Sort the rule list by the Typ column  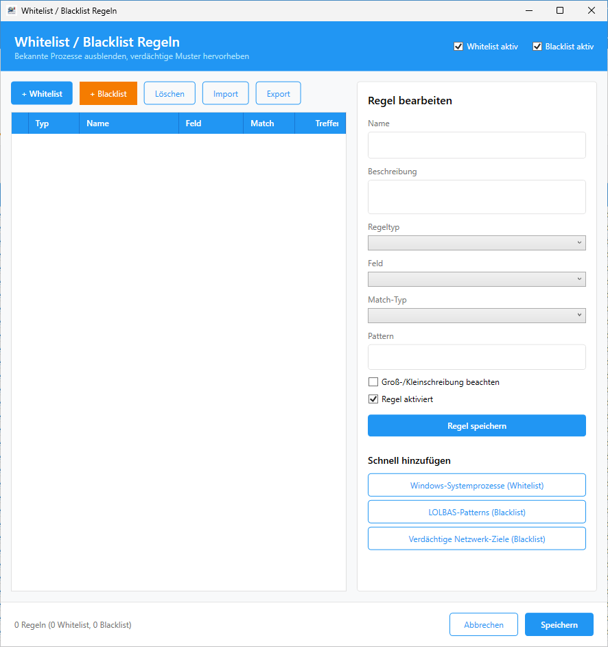pos(42,123)
